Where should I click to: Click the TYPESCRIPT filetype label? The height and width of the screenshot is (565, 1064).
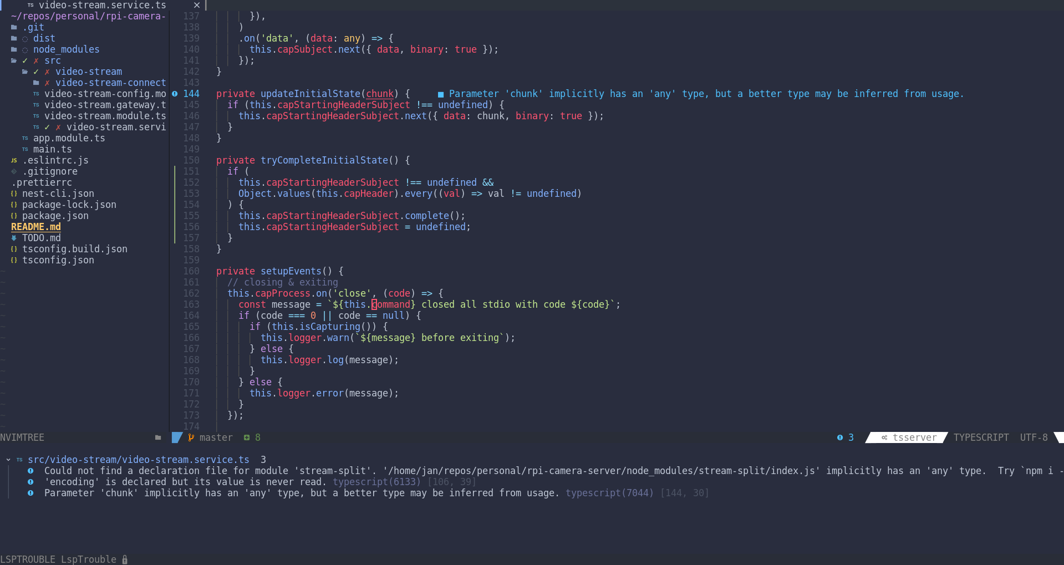tap(981, 437)
